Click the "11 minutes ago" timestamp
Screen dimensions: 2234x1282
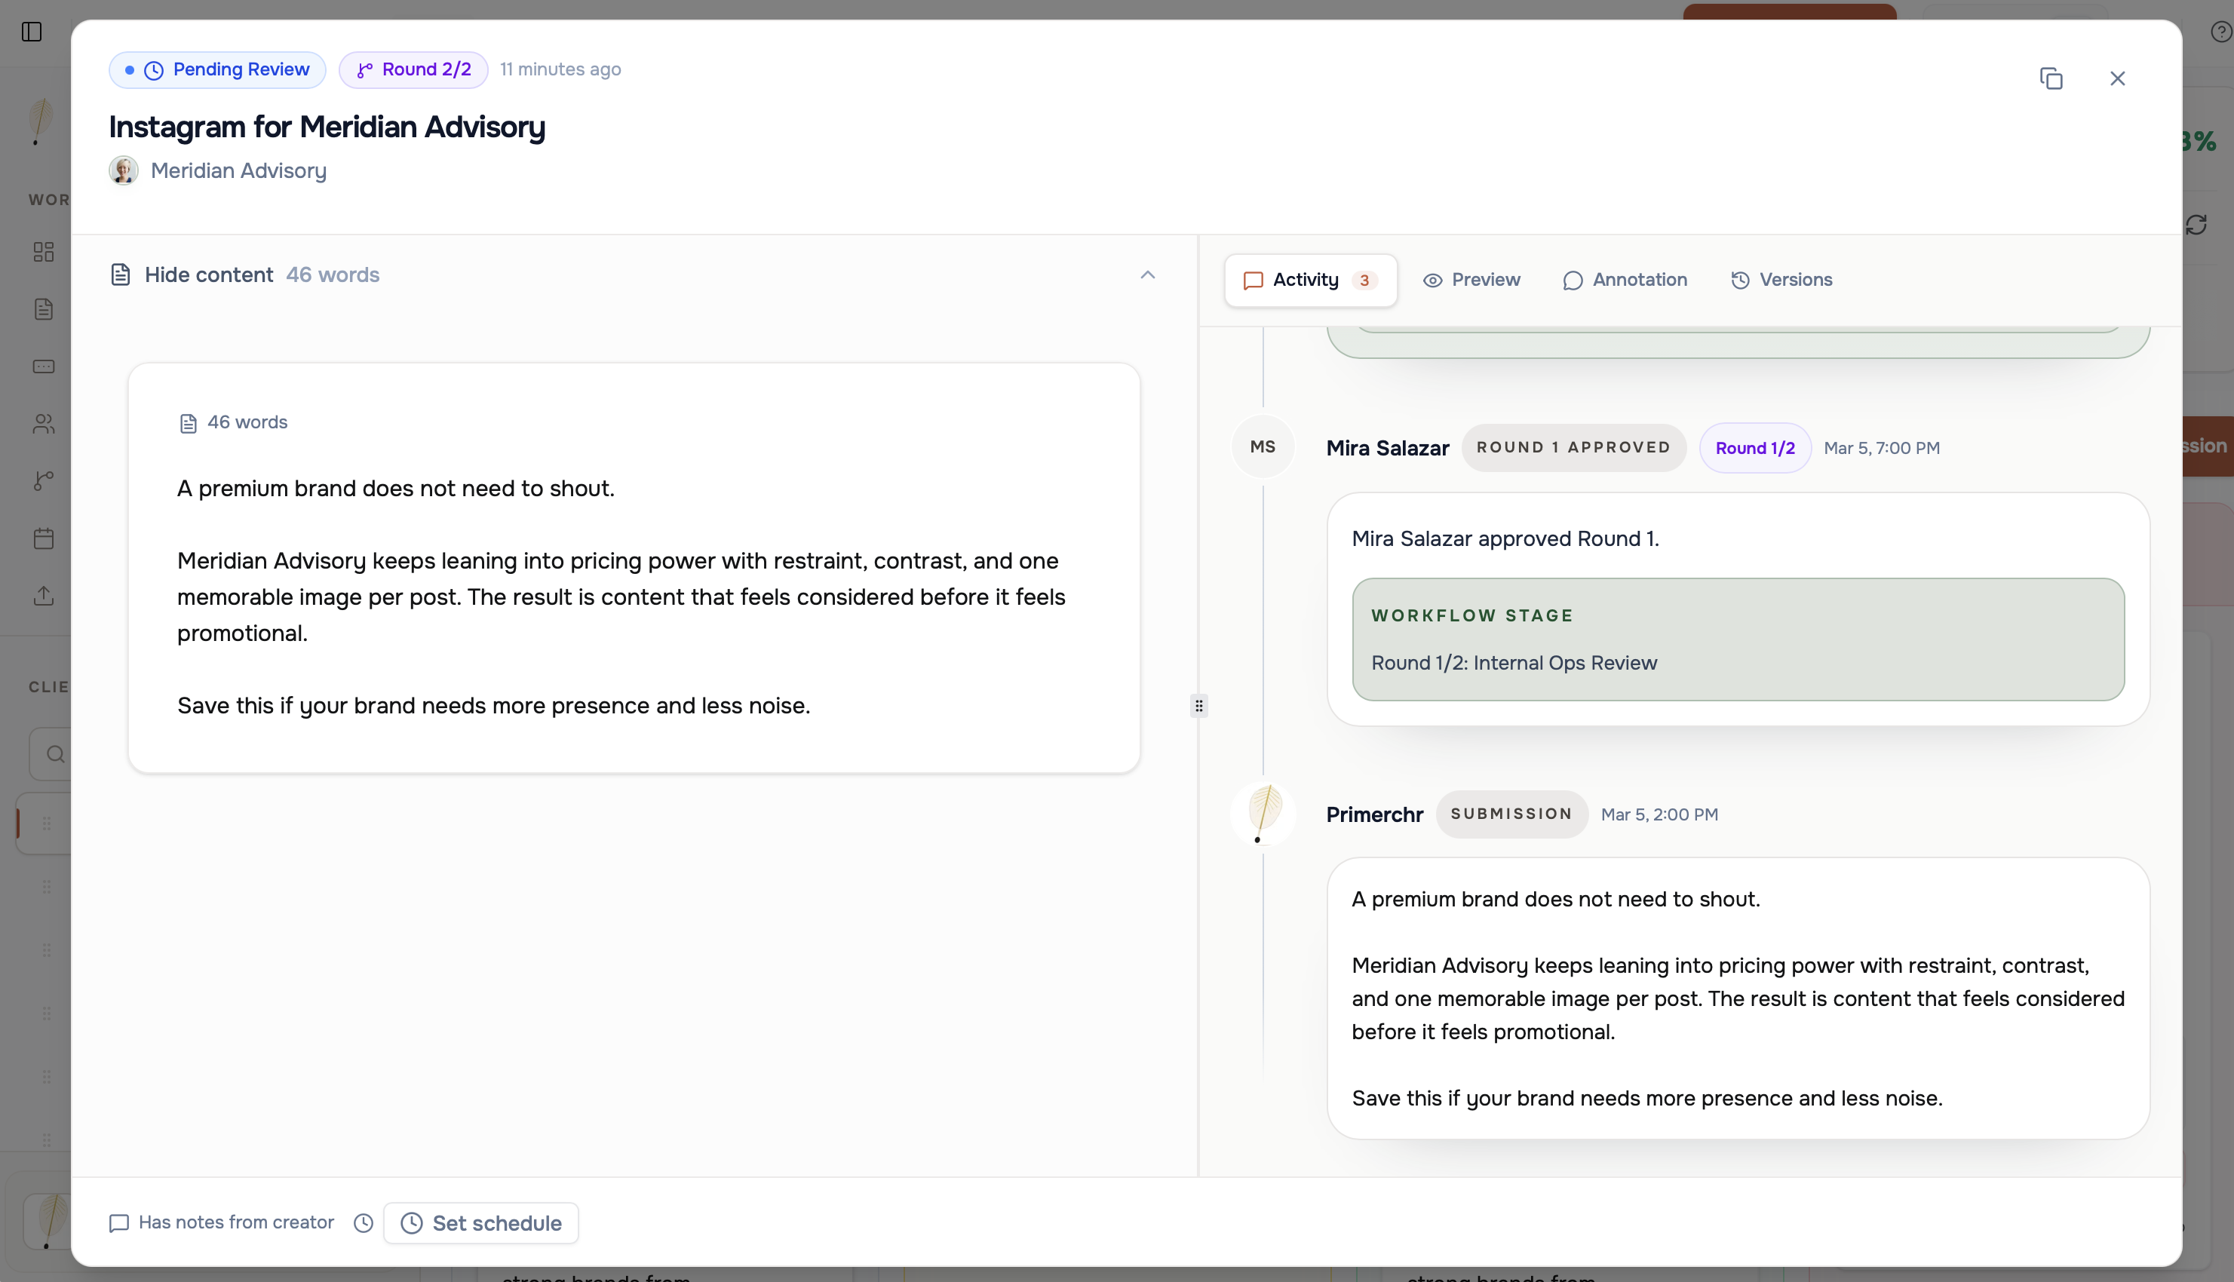[560, 69]
